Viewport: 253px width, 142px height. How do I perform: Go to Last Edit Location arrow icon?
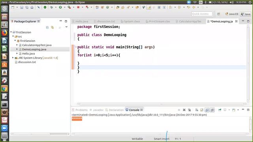(x=189, y=7)
